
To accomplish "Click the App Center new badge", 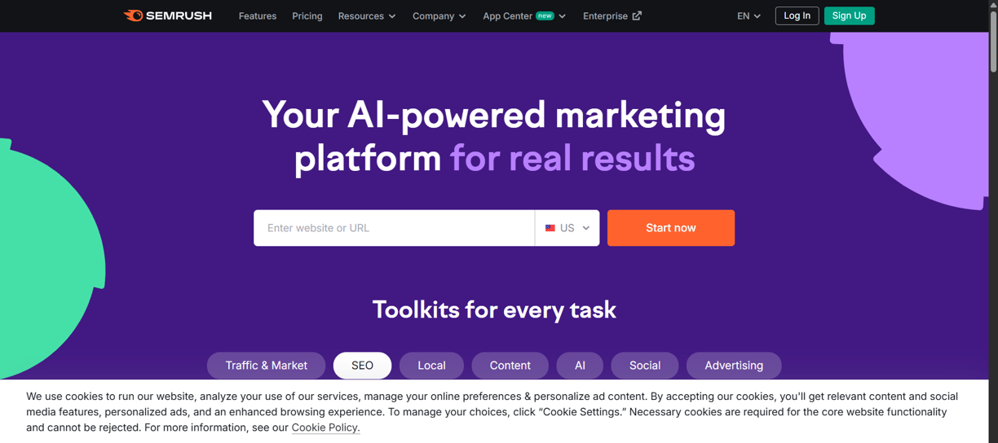I will 545,15.
